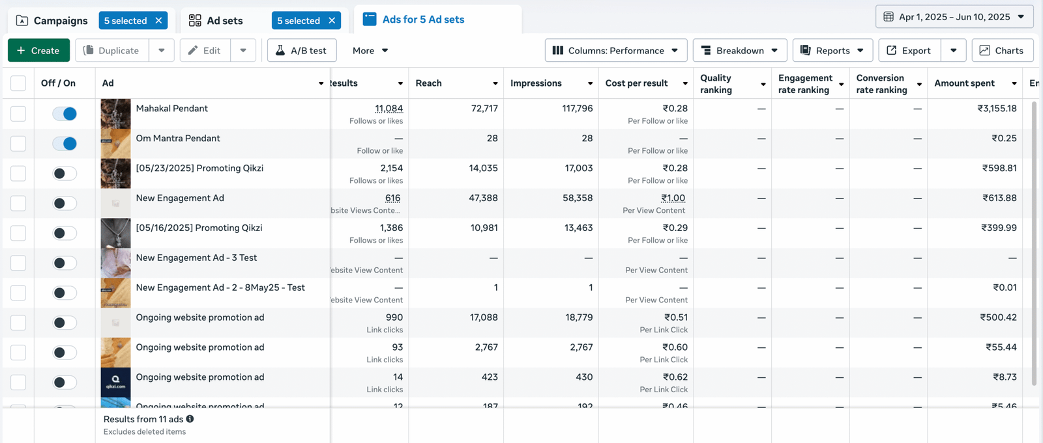The image size is (1043, 443).
Task: Click the Breakdown icon button
Action: (706, 51)
